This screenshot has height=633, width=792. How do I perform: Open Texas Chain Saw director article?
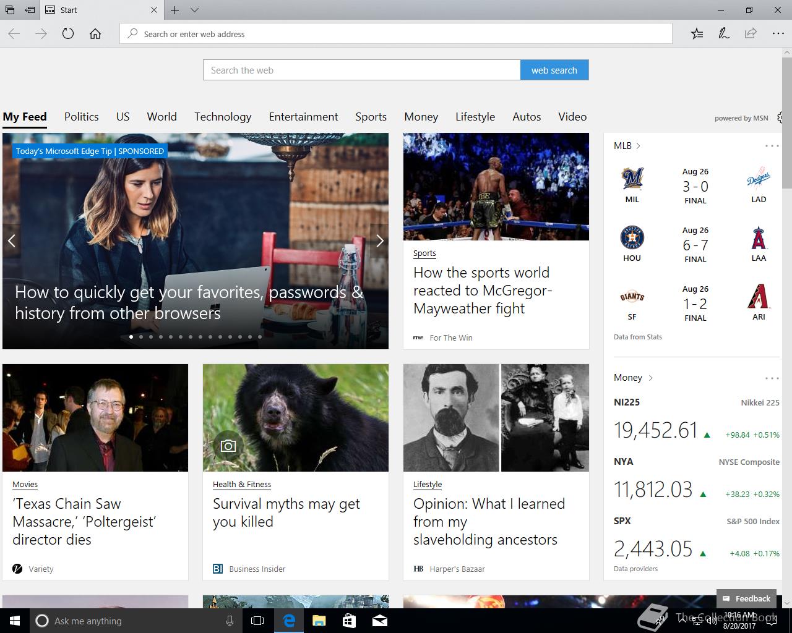click(x=84, y=522)
